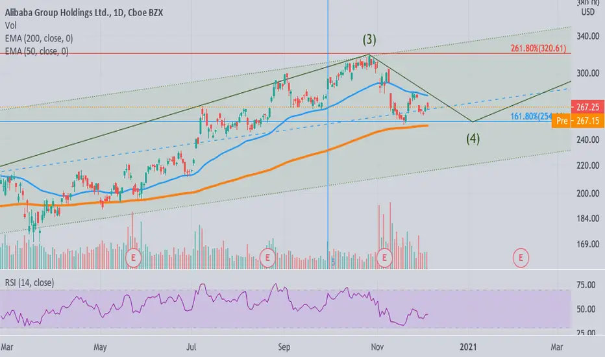Click the RSI (14, close) indicator label
Image resolution: width=605 pixels, height=357 pixels.
[x=29, y=282]
